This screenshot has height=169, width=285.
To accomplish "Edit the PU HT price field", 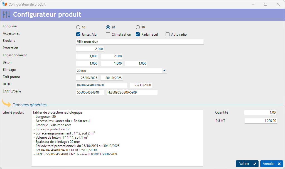I will [261, 121].
